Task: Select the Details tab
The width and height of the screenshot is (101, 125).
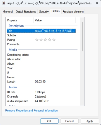Action: (56, 11)
